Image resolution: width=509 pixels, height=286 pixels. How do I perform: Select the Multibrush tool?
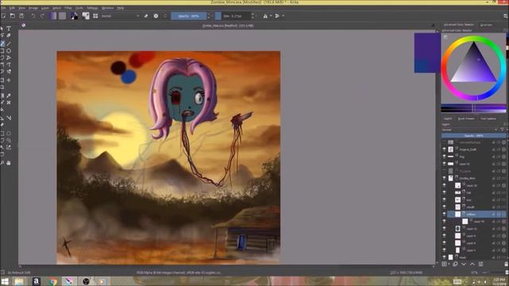coord(9,72)
